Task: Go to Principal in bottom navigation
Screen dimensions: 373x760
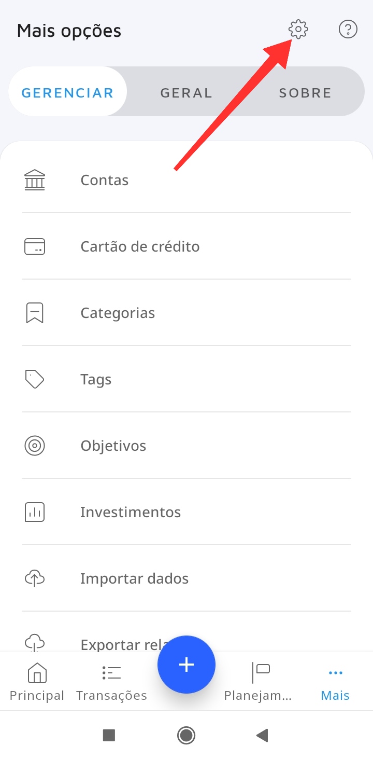Action: coord(37,682)
